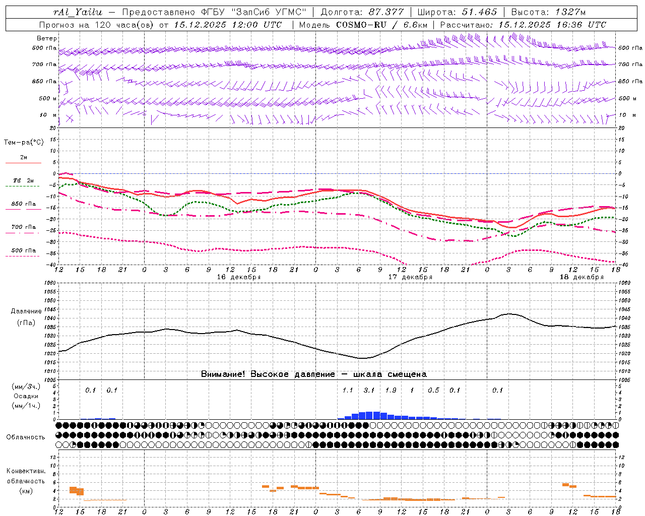Click the 'Тем-ра(°C)' temperature panel title
The image size is (645, 516).
[24, 142]
